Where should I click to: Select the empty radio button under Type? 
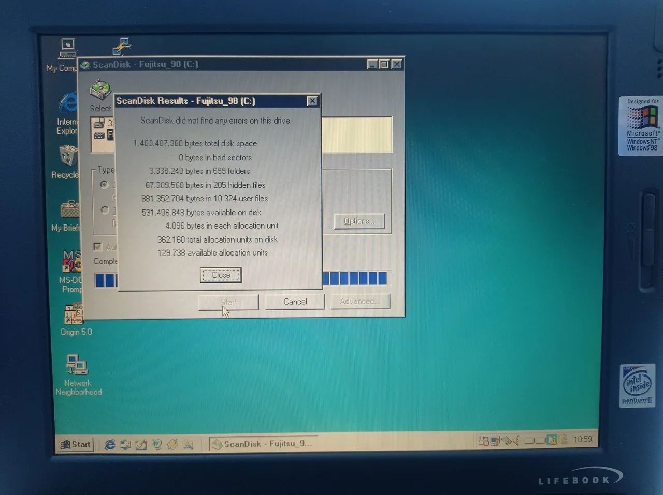[x=105, y=210]
